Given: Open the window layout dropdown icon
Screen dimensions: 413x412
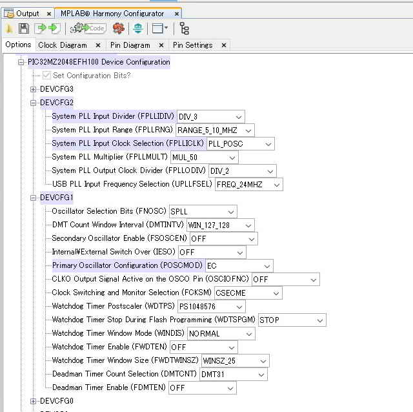Looking at the screenshot, I should coord(160,28).
